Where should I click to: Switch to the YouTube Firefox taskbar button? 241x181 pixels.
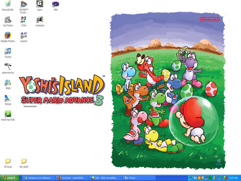tap(72, 178)
